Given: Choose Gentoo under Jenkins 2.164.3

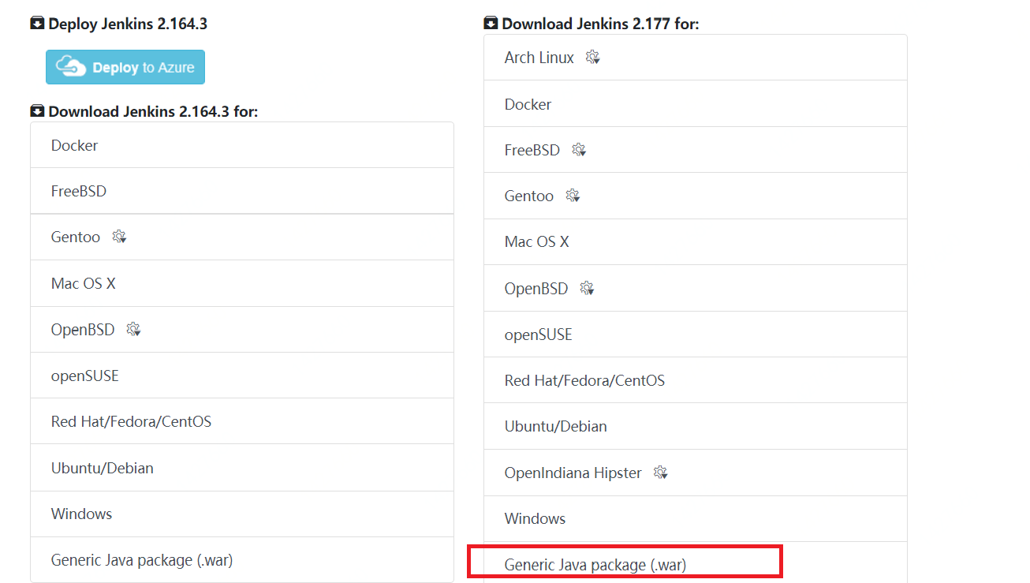Looking at the screenshot, I should 242,237.
